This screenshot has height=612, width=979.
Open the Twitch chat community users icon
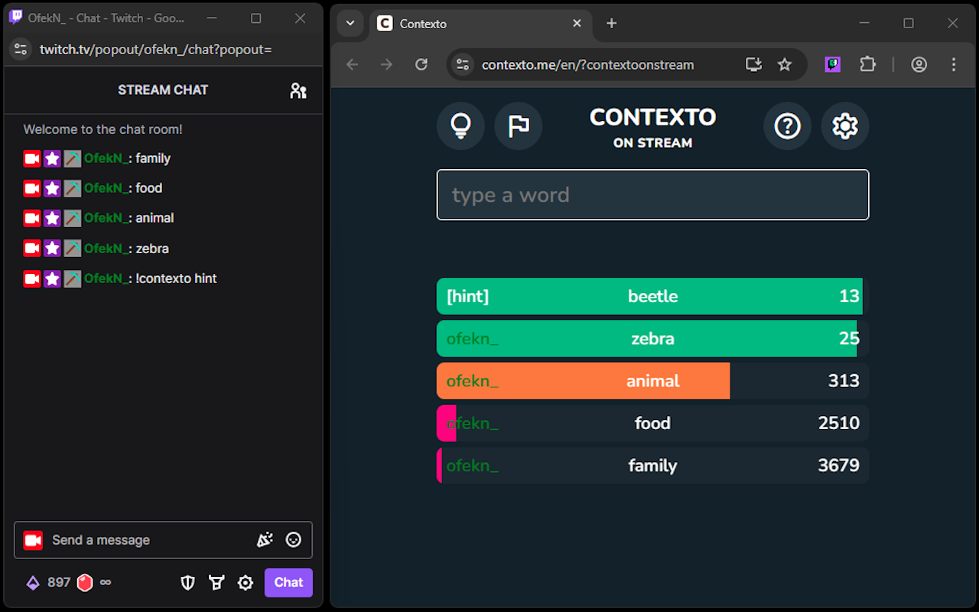[x=298, y=90]
